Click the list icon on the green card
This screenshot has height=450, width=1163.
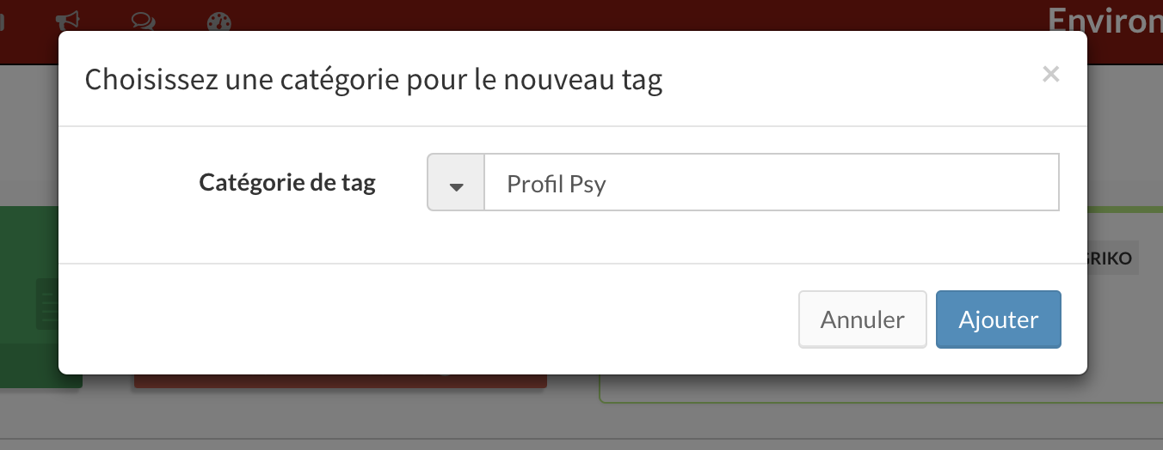coord(46,304)
